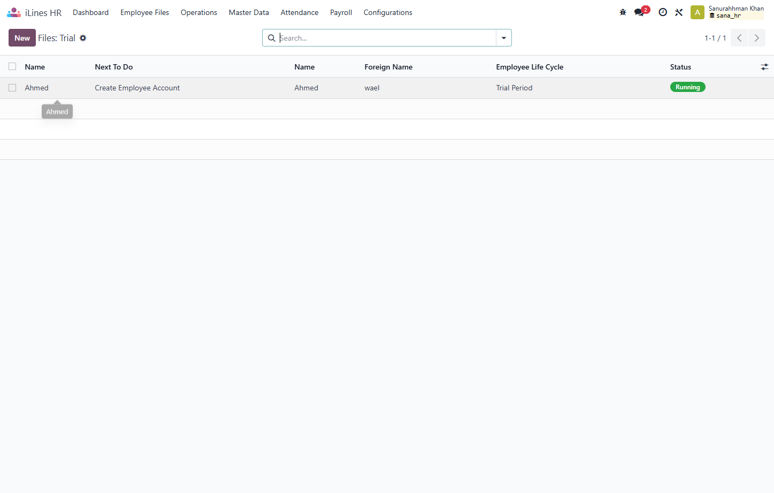The image size is (774, 493).
Task: Click the wael foreign name cell
Action: (x=372, y=88)
